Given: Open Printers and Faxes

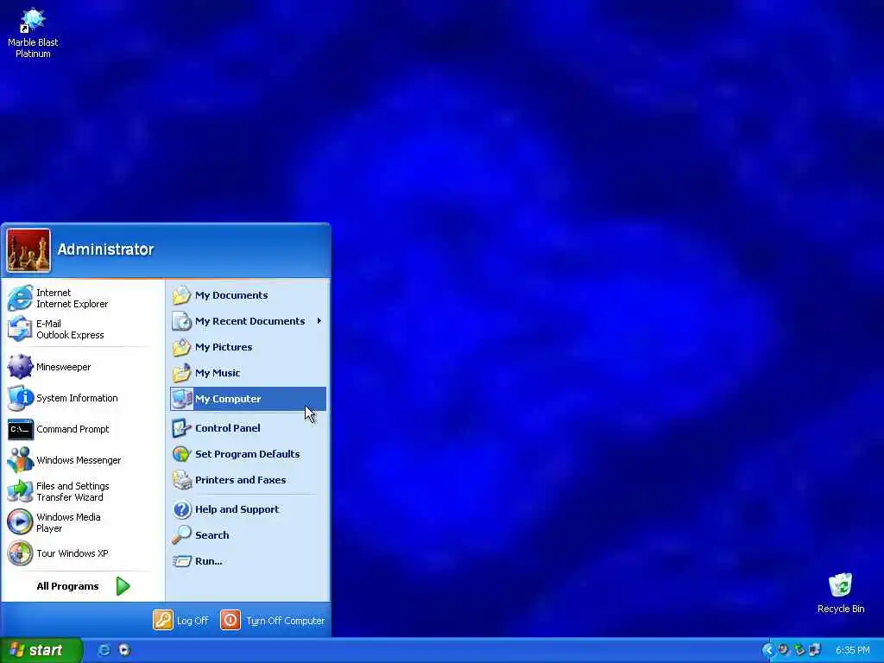Looking at the screenshot, I should coord(248,480).
